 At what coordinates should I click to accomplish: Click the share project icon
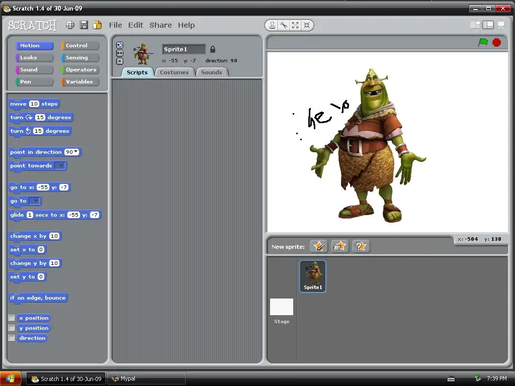(x=97, y=25)
